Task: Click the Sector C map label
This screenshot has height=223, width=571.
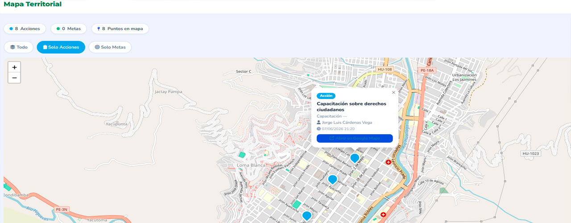Action: (244, 71)
